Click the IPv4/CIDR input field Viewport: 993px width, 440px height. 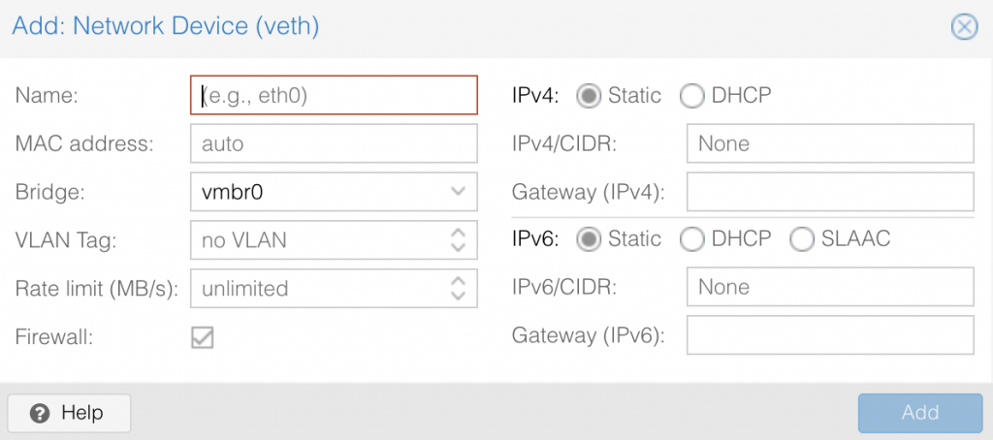pos(830,143)
